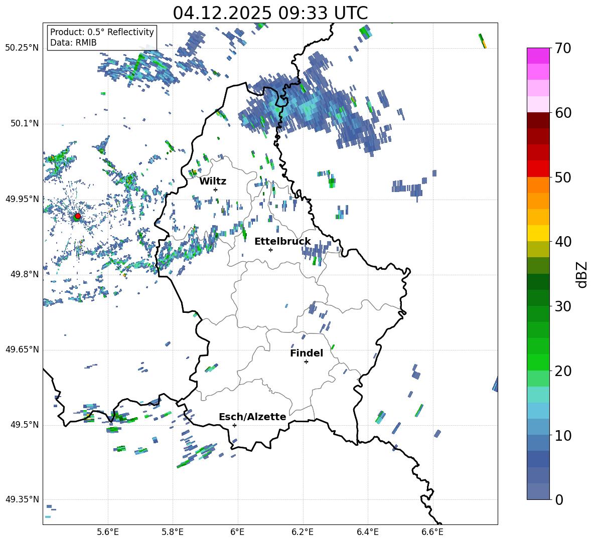
Task: Pick the magenta 70 dBZ colorbar segment
Action: point(538,56)
